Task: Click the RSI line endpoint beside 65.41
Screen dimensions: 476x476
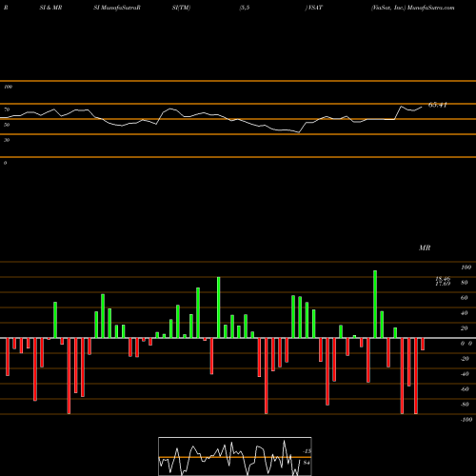Action: [422, 107]
